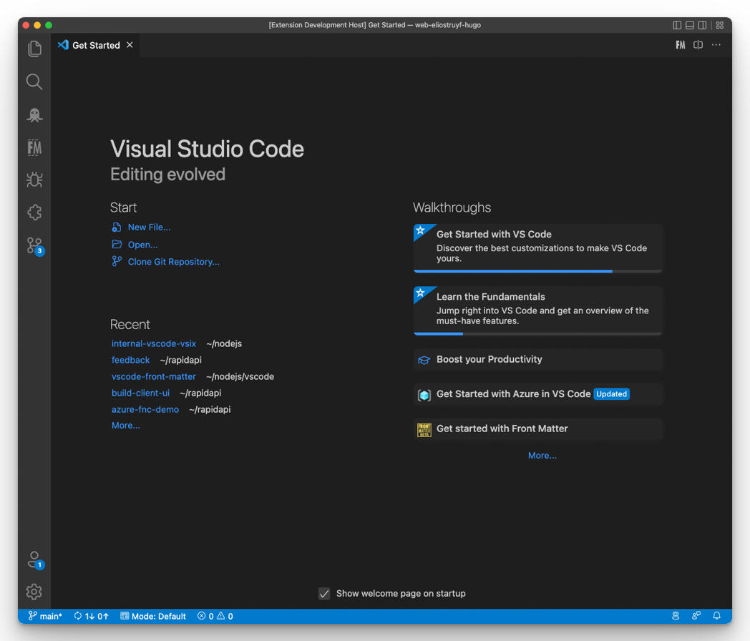Open Source Control view showing 3 changes
Screen dimensions: 750x641
tap(34, 244)
